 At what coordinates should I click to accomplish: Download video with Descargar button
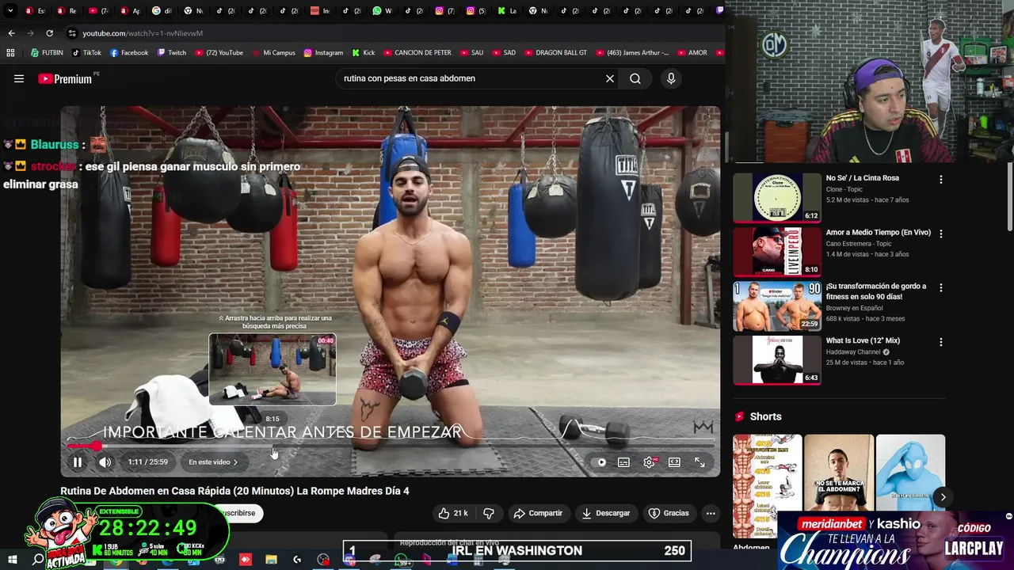click(606, 513)
